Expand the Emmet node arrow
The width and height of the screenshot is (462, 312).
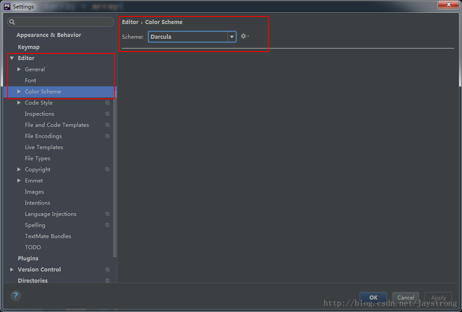click(19, 181)
